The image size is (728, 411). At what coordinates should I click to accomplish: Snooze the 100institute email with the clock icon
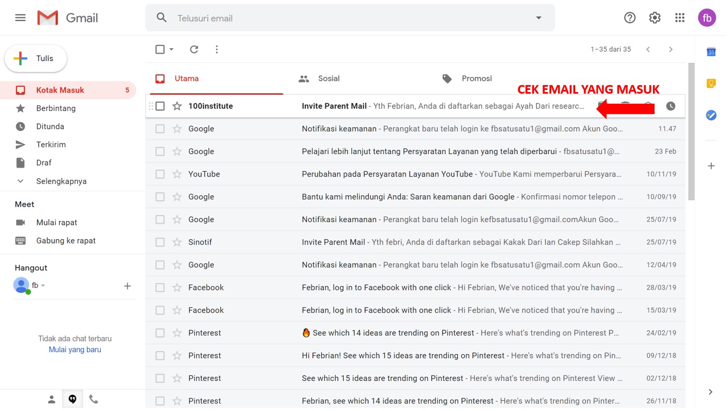click(x=671, y=106)
